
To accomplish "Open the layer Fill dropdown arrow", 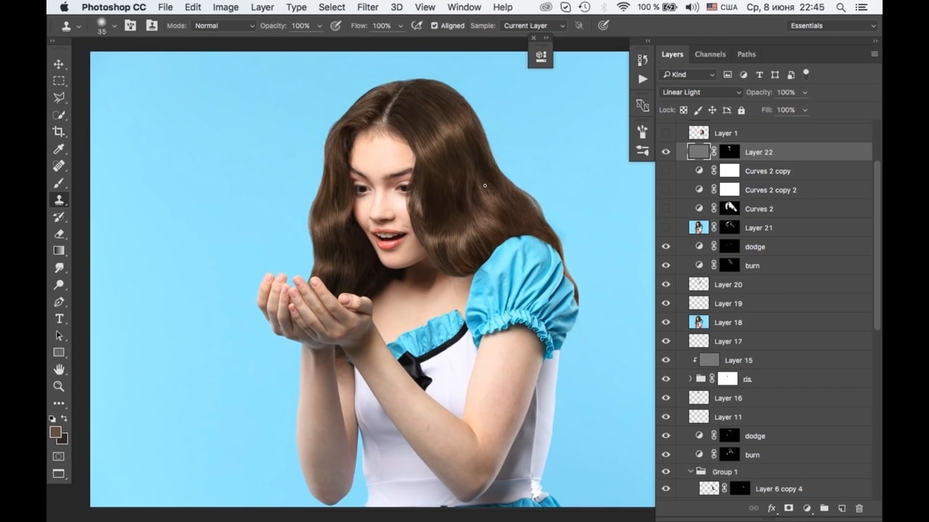I will (805, 110).
